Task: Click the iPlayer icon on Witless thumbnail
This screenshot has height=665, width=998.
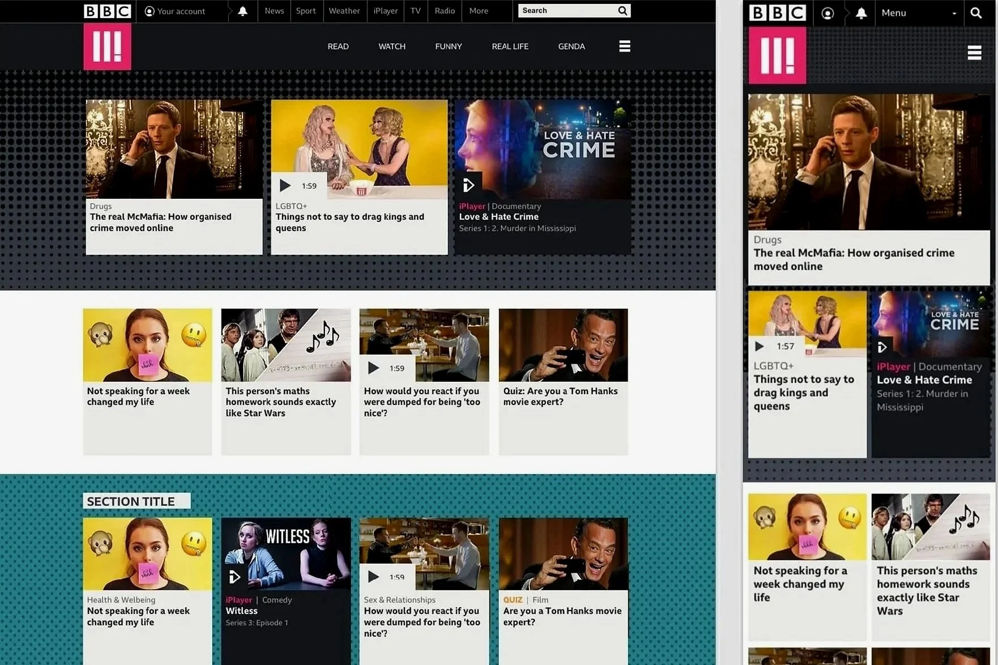Action: pyautogui.click(x=234, y=577)
